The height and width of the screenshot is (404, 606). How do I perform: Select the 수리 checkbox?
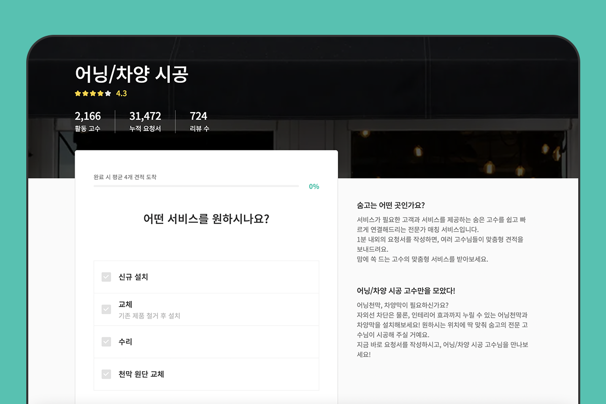(x=106, y=341)
